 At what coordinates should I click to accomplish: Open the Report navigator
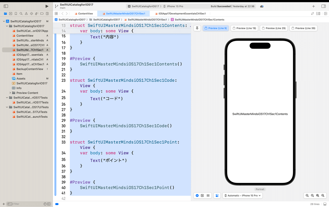tap(47, 13)
